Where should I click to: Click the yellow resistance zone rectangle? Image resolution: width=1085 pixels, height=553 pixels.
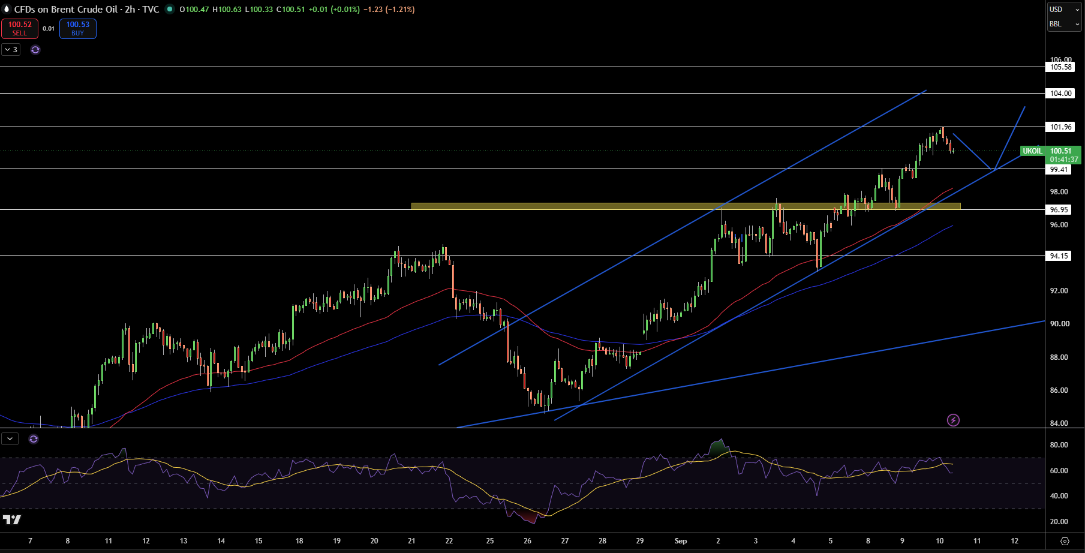tap(686, 206)
